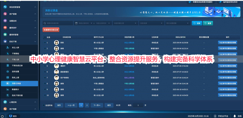243x118 pixels.
Task: Check the box for row 8
Action: 45,84
